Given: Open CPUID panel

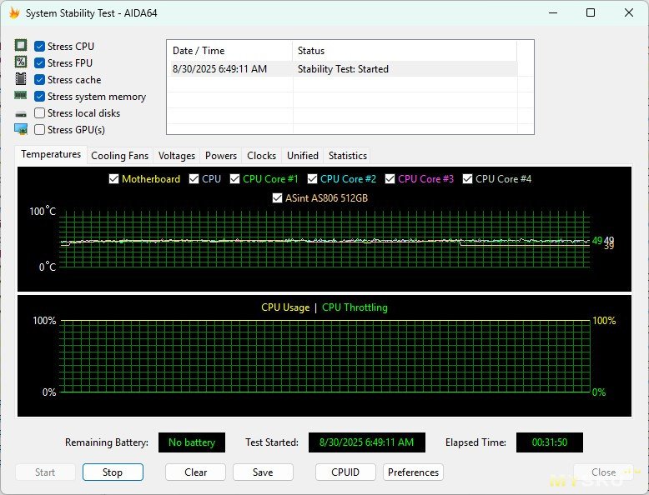Looking at the screenshot, I should [345, 472].
